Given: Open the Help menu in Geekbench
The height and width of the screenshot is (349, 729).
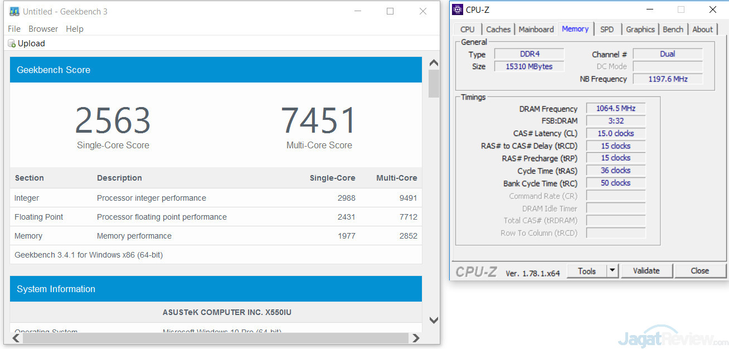Looking at the screenshot, I should tap(74, 29).
